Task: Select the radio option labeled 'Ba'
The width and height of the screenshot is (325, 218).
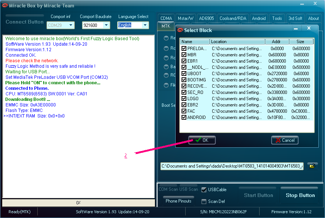Action: coord(166,67)
